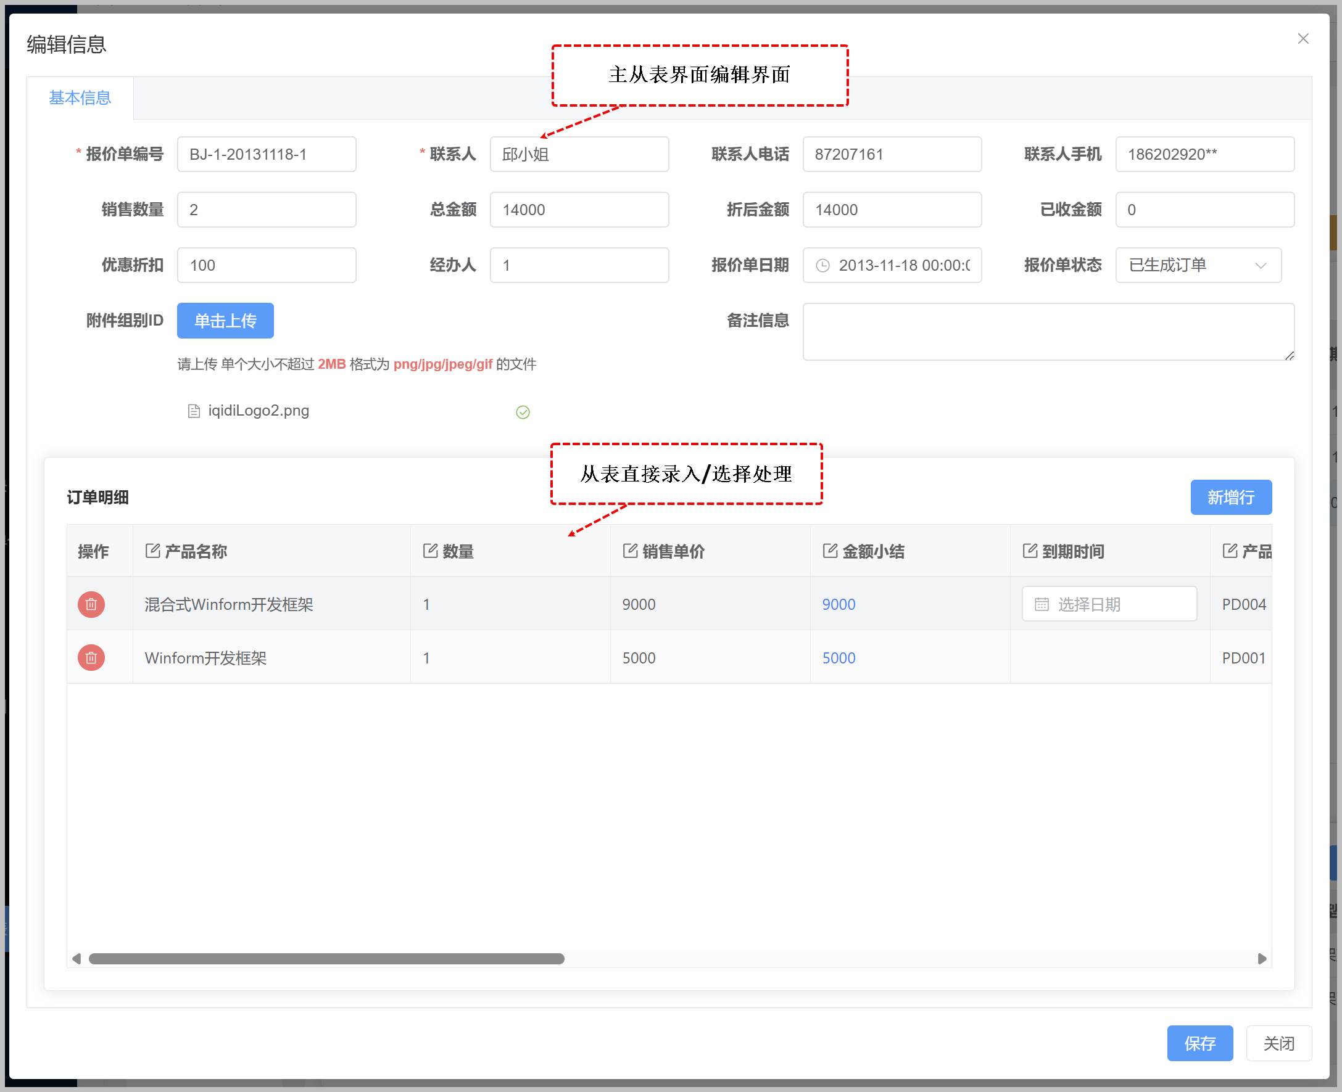The image size is (1342, 1092).
Task: Click the 关闭 button
Action: tap(1278, 1043)
